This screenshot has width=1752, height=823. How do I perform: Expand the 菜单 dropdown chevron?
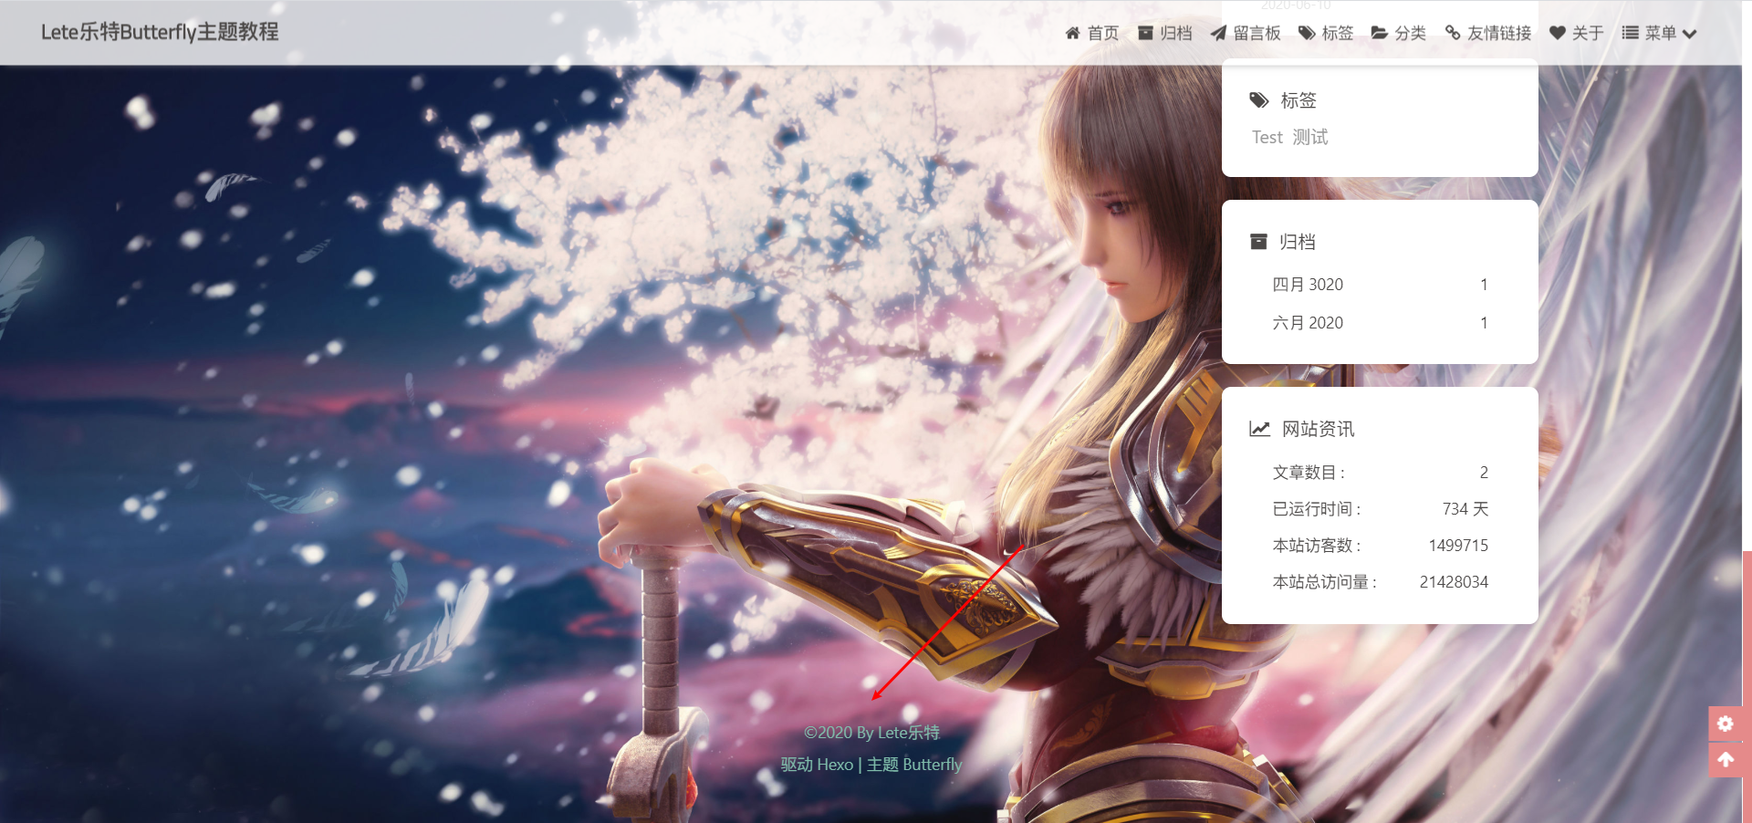[1689, 34]
